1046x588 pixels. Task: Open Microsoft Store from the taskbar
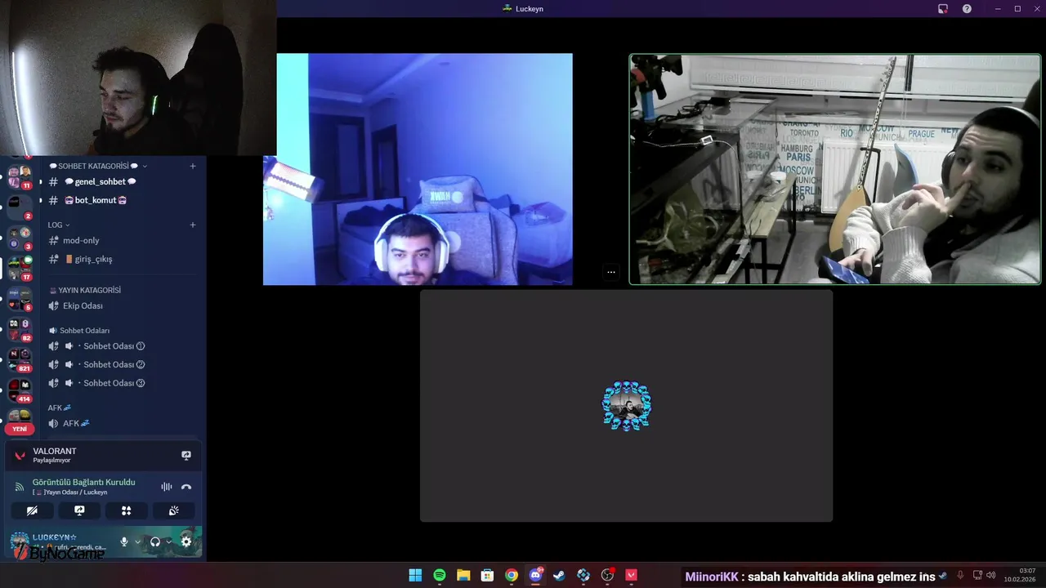[x=487, y=575]
